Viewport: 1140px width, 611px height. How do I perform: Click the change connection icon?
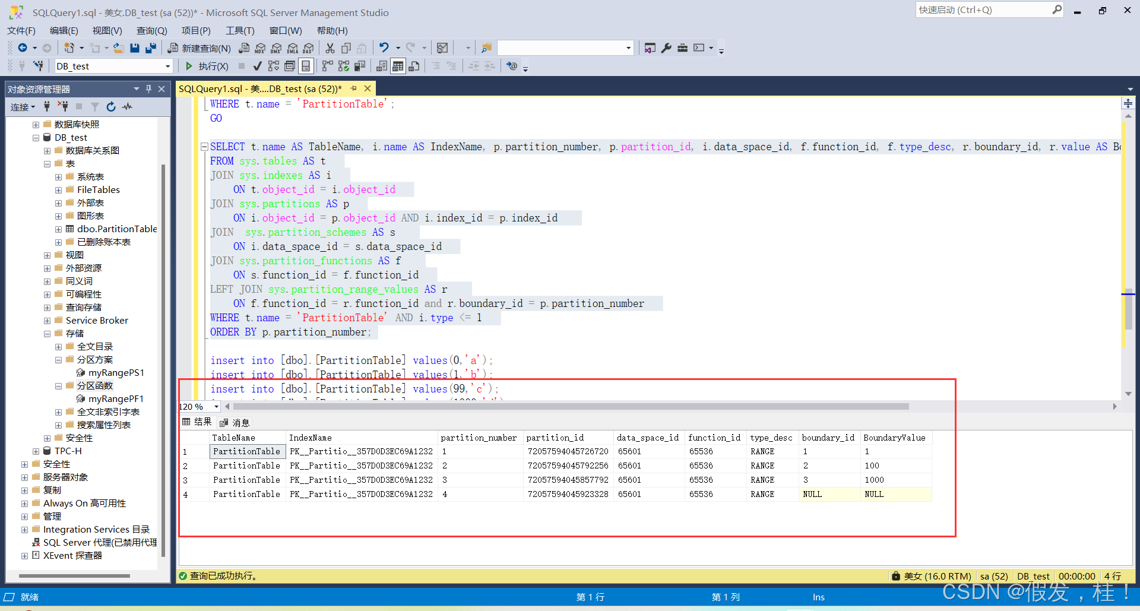[x=38, y=66]
